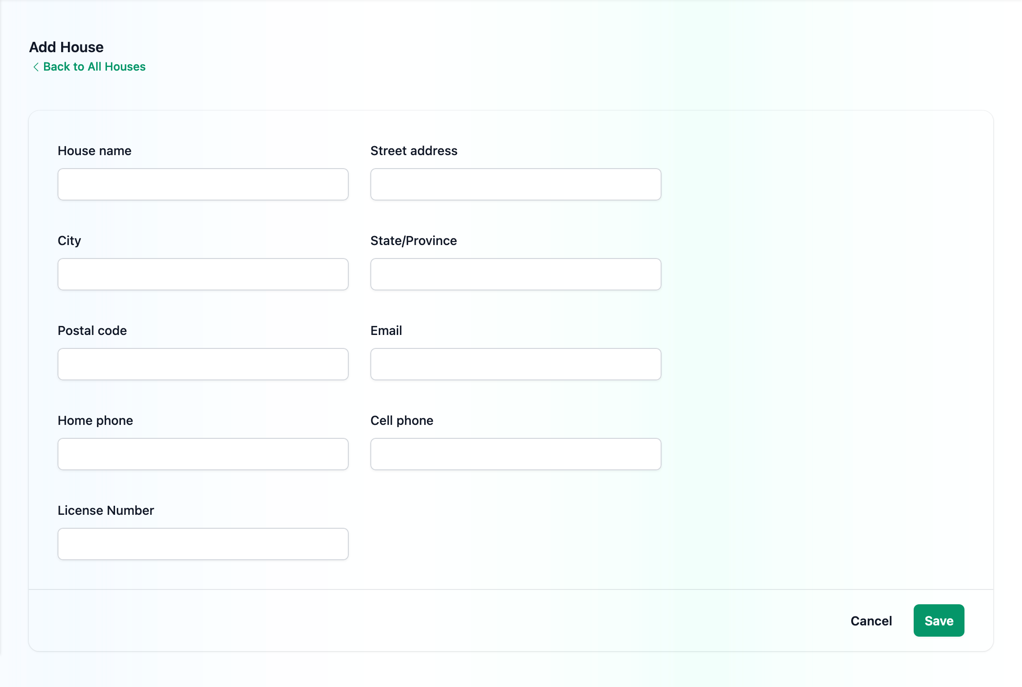Click the House name input field
The width and height of the screenshot is (1022, 687).
pyautogui.click(x=203, y=184)
